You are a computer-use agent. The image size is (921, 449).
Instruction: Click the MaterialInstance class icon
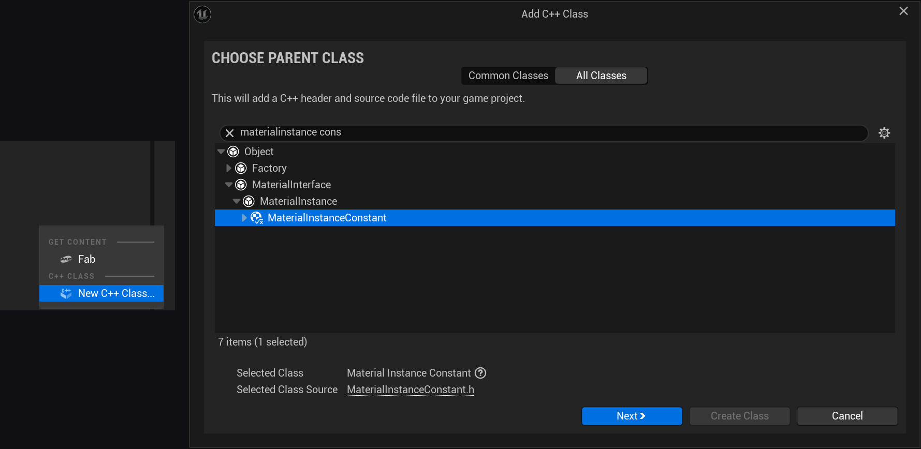click(249, 201)
